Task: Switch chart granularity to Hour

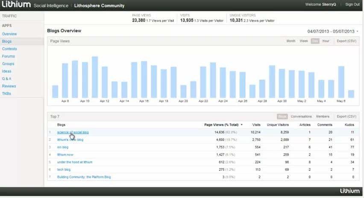Action: pos(326,41)
